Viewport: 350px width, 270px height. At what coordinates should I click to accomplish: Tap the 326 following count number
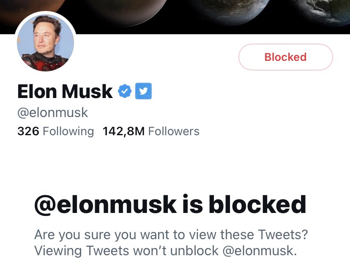[28, 131]
